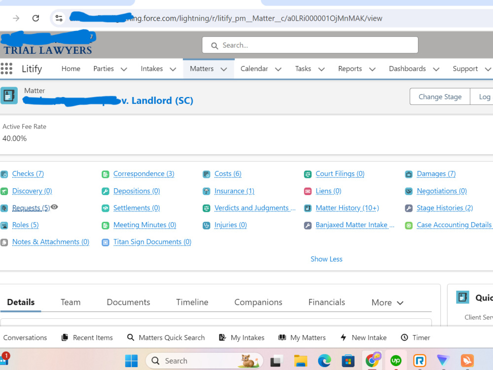493x370 pixels.
Task: Switch to the Timeline tab
Action: (192, 302)
